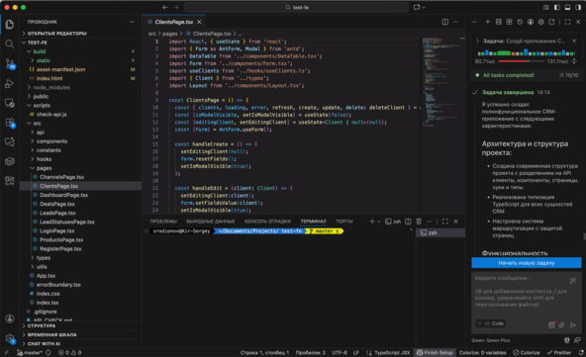This screenshot has width=586, height=357.
Task: Open Explorer panel more actions ellipsis
Action: (132, 22)
